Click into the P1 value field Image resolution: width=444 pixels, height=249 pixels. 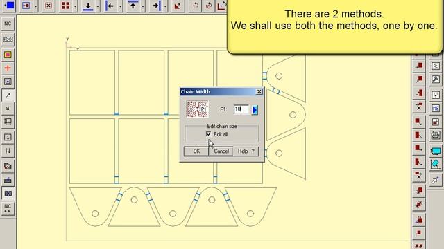pos(241,109)
